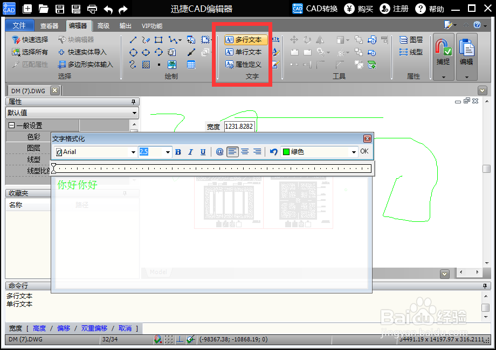Toggle Italic in text formatting dialog
This screenshot has width=496, height=350.
[190, 152]
